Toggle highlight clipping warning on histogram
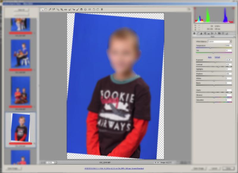Image resolution: width=238 pixels, height=173 pixels. click(x=234, y=8)
